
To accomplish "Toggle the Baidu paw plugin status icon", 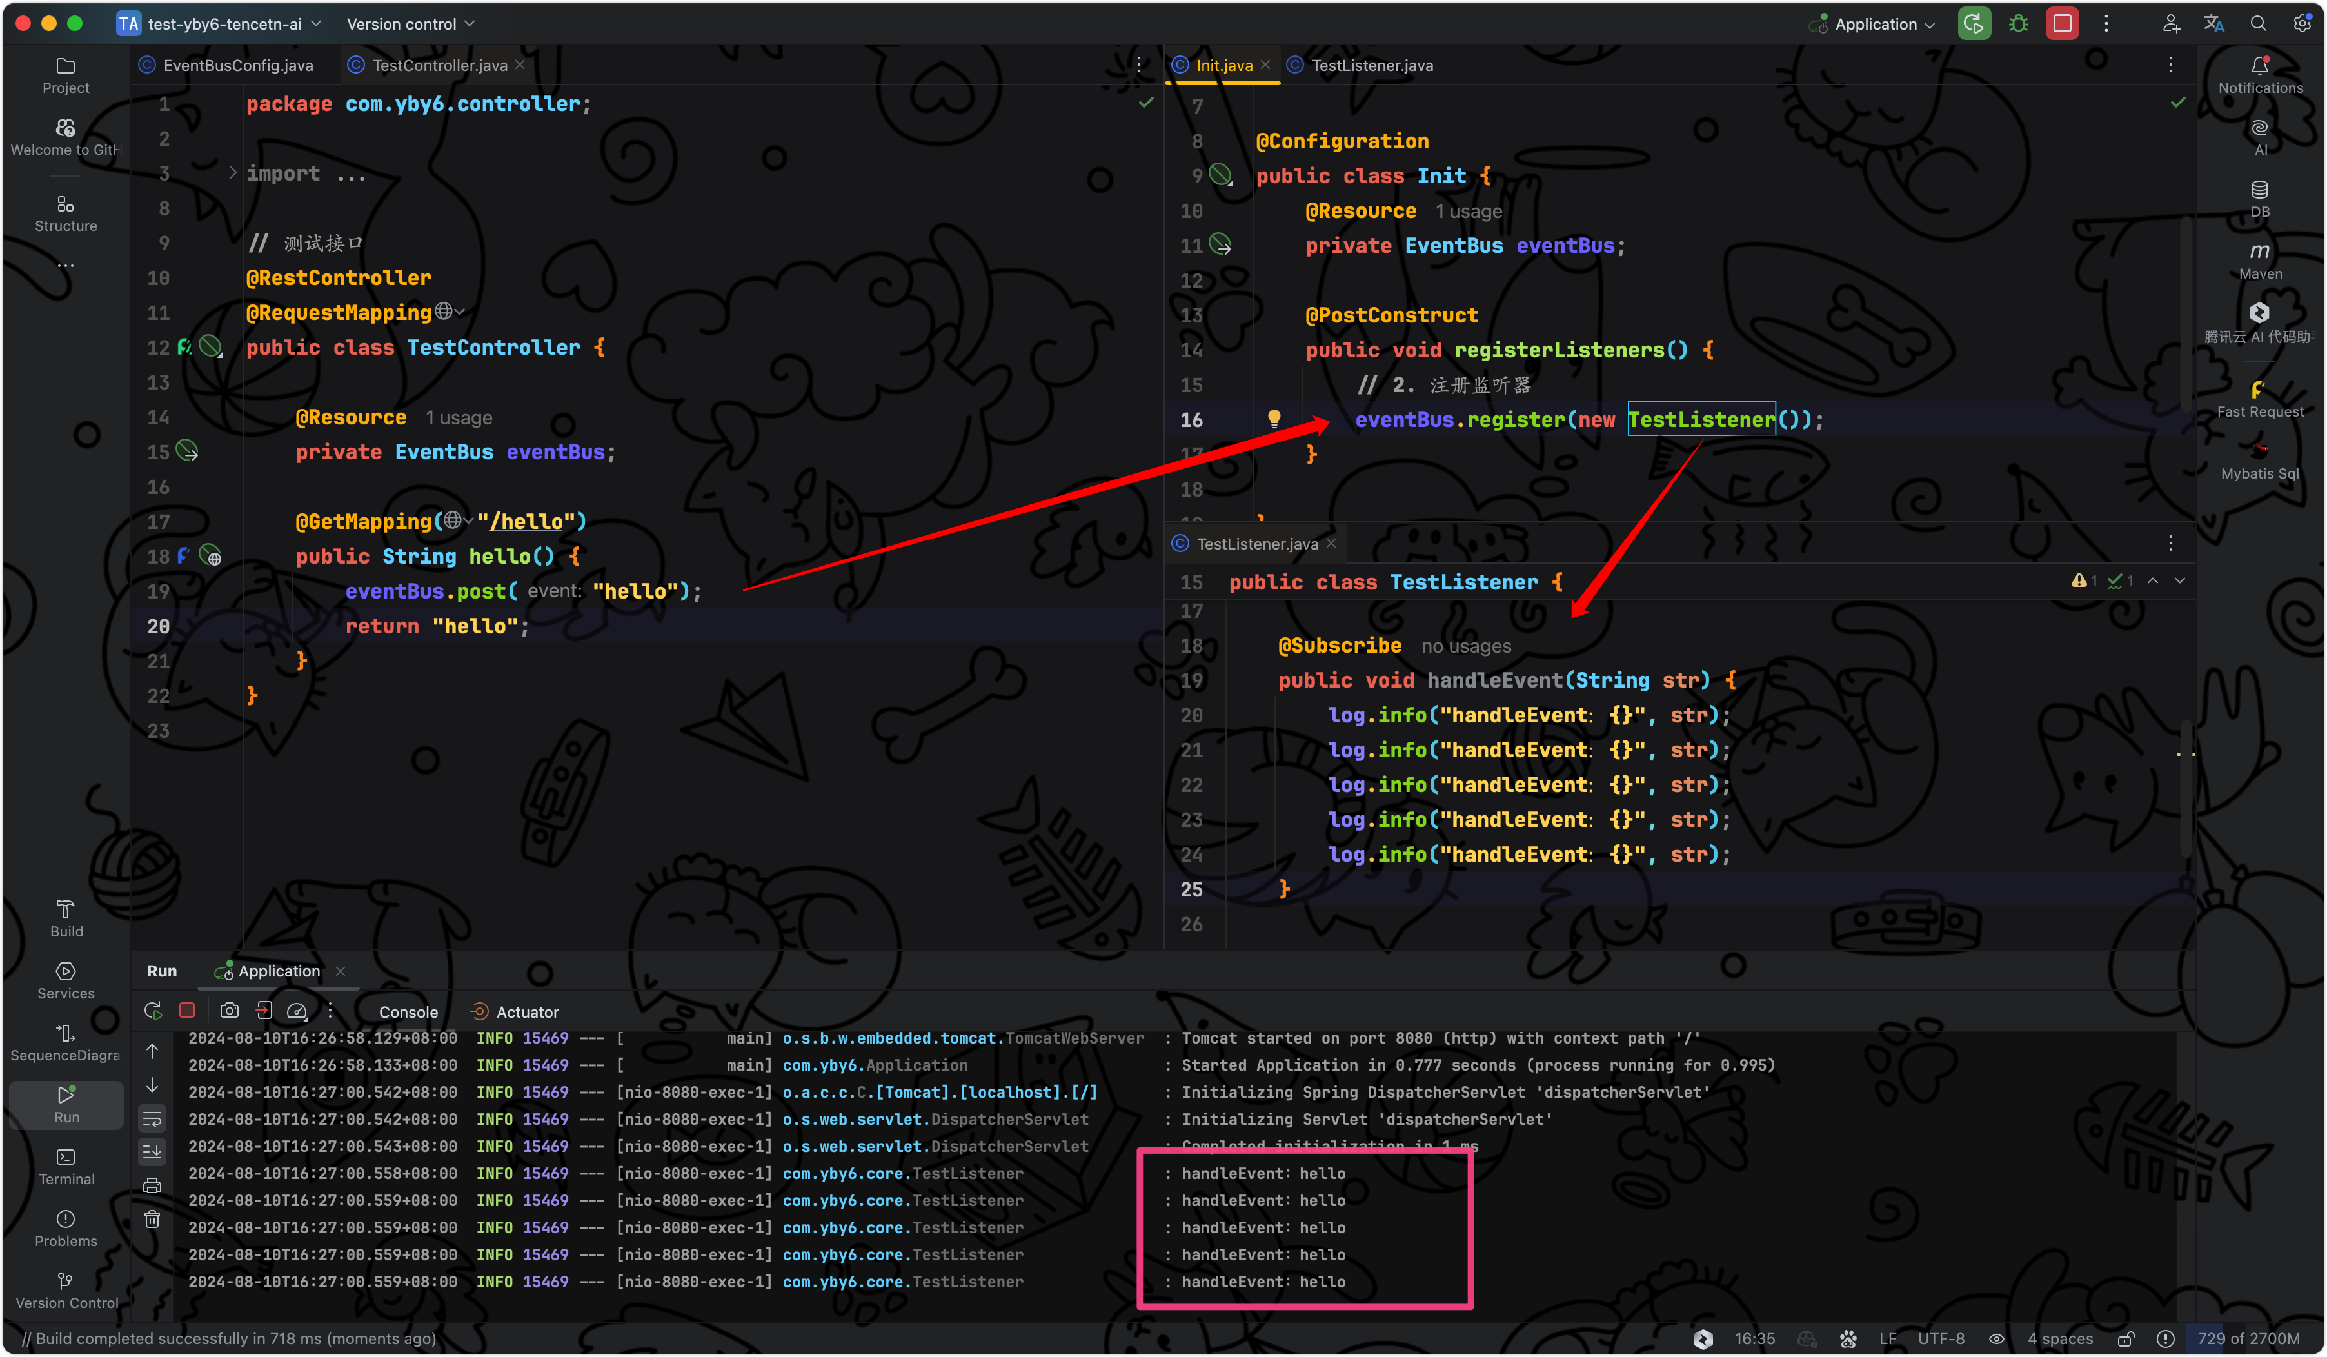I will tap(1848, 1338).
